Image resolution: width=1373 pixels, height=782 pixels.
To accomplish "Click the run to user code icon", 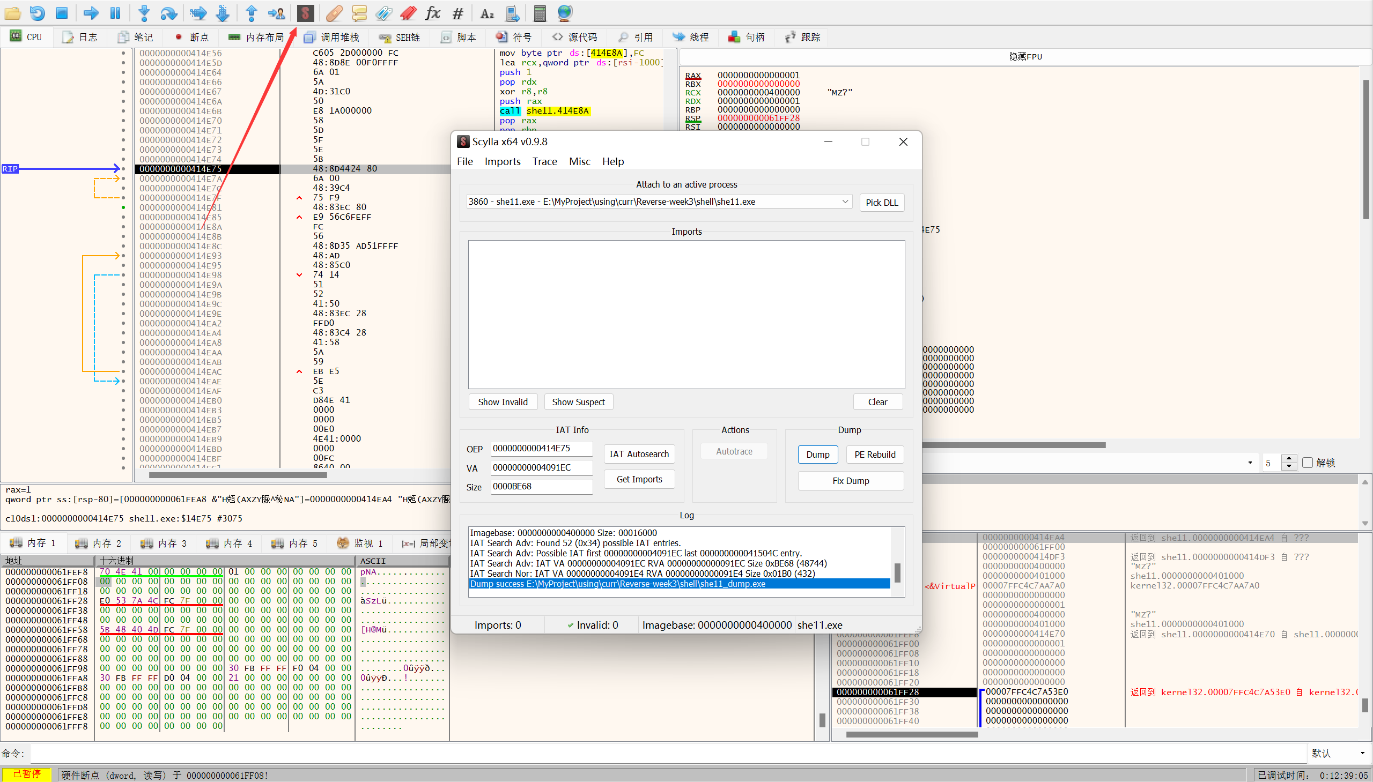I will 276,13.
